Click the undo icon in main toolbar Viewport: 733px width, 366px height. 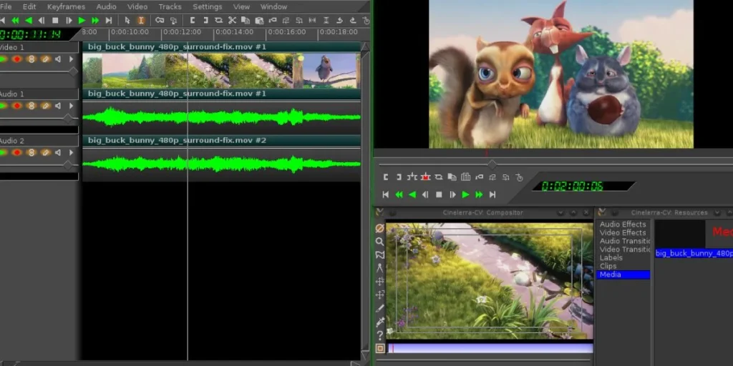click(340, 21)
